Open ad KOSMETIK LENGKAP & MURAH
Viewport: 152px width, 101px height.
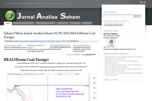36,46
